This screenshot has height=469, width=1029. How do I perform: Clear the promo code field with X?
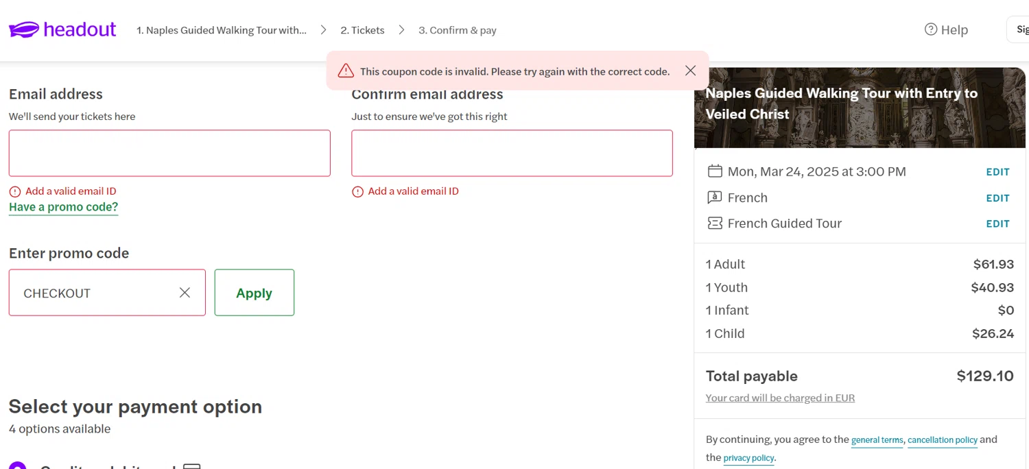pos(185,293)
